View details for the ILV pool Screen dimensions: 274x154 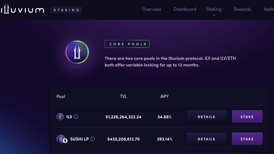[207, 116]
